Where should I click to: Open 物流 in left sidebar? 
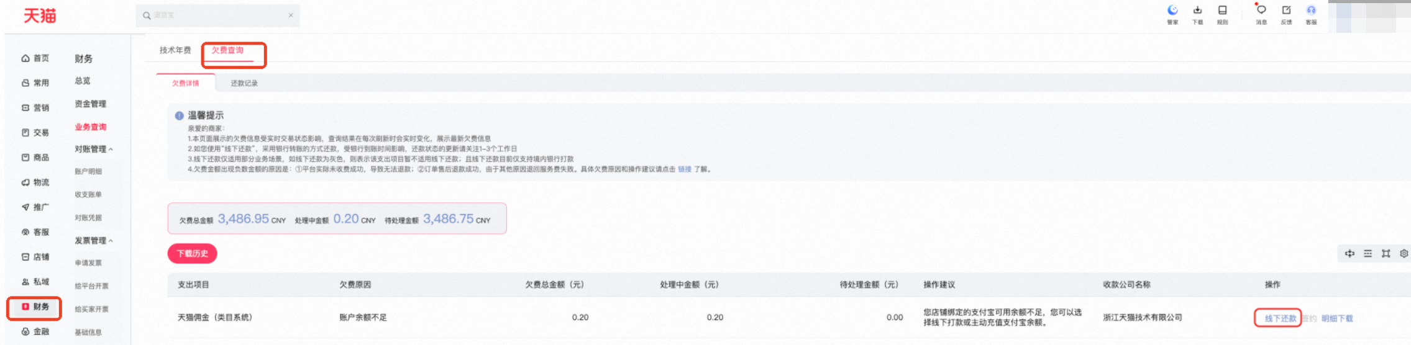point(35,182)
